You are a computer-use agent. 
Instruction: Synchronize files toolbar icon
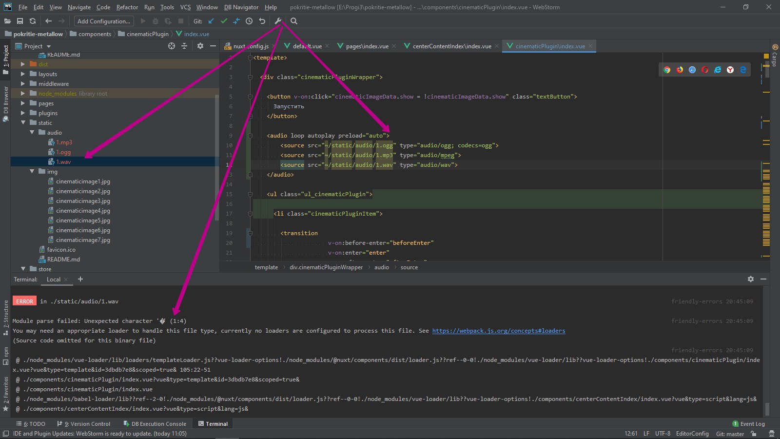(x=33, y=21)
